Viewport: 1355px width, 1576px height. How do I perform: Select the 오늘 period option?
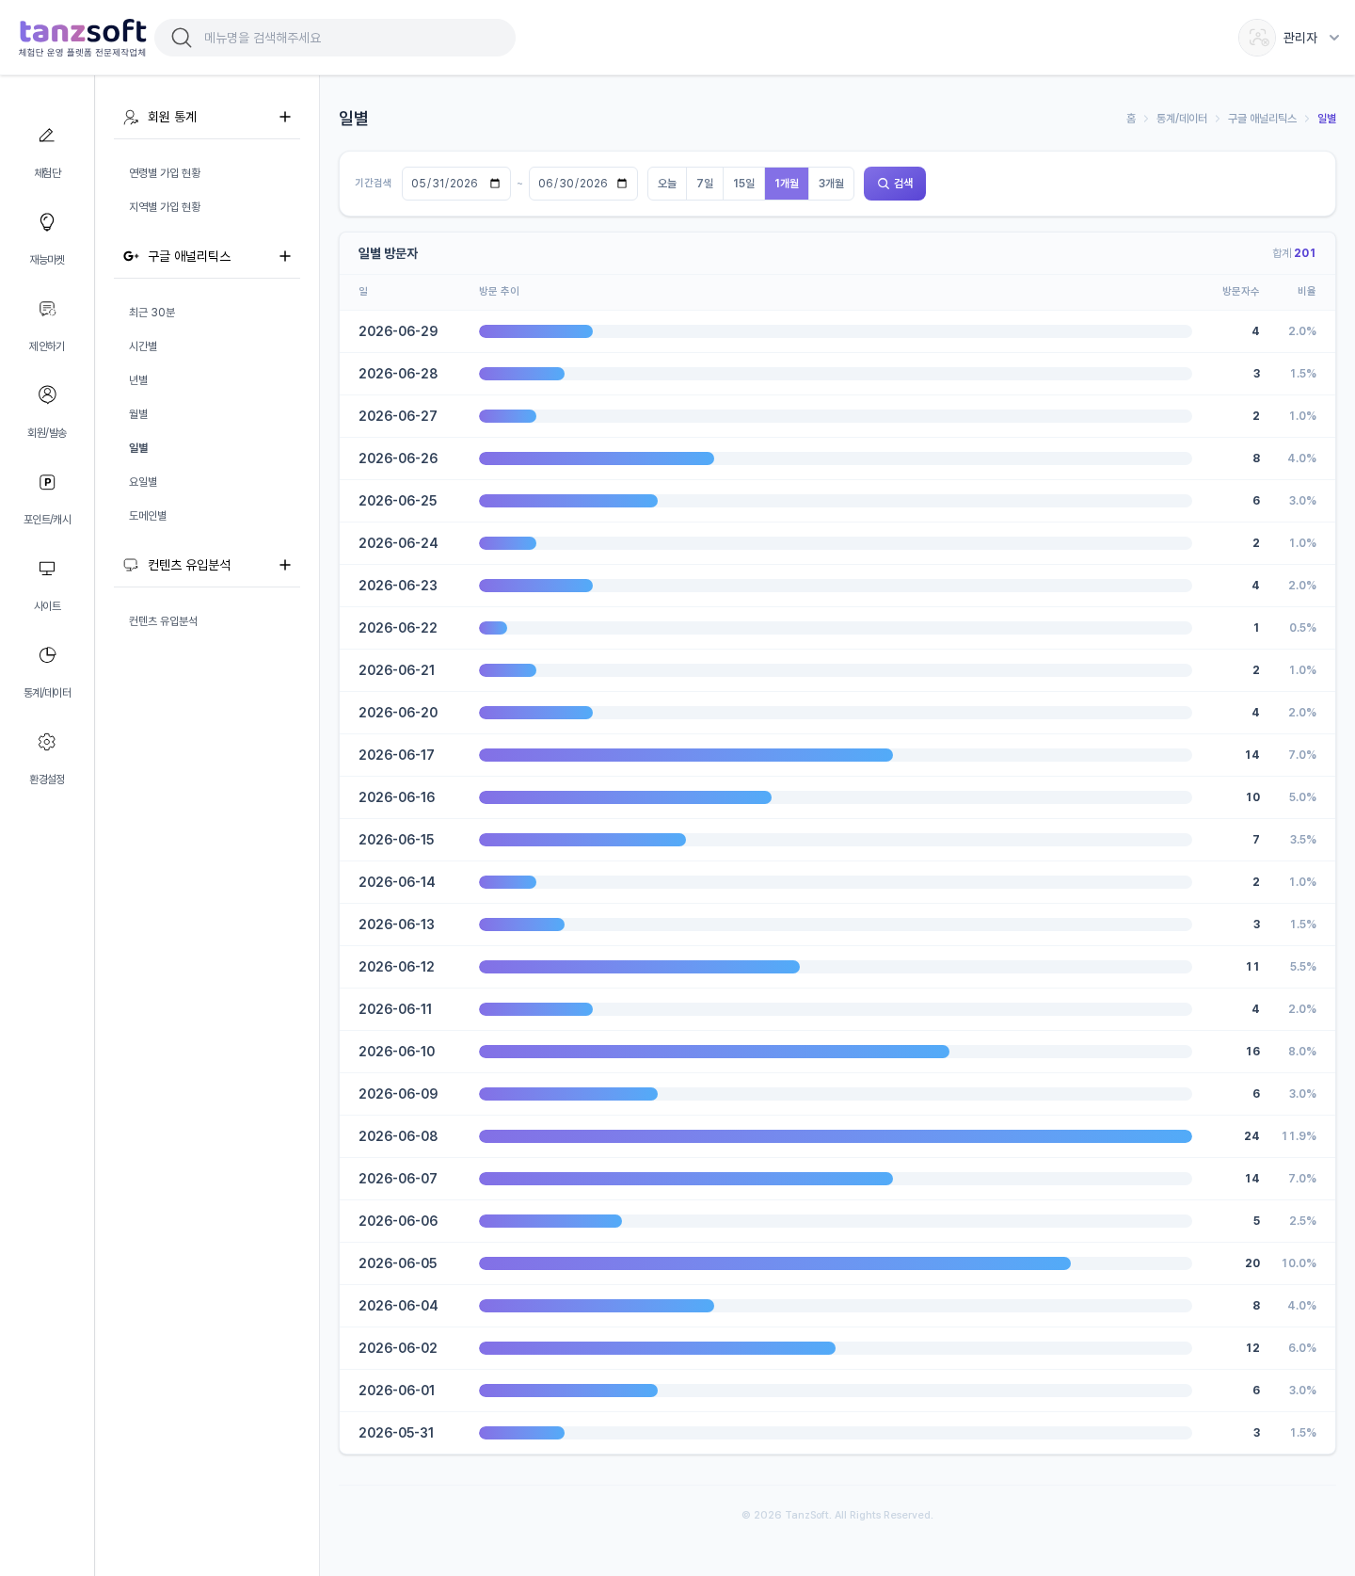667,184
